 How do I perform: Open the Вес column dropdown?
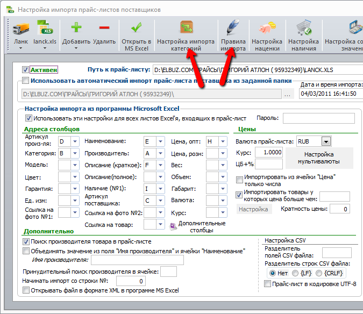(x=223, y=165)
